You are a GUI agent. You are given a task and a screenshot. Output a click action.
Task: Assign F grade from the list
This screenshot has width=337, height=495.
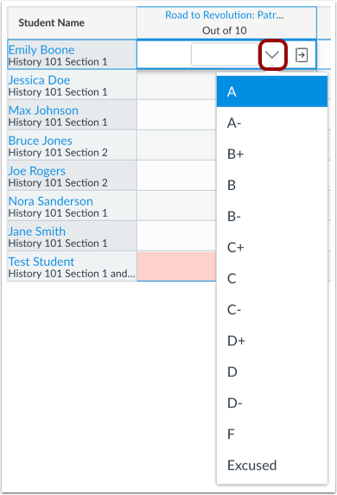(272, 434)
